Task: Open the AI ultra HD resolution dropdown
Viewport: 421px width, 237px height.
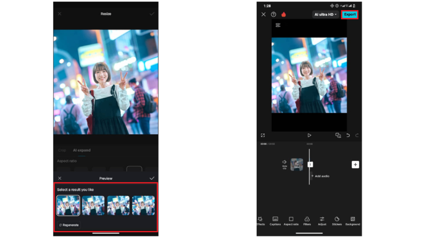Action: 325,14
